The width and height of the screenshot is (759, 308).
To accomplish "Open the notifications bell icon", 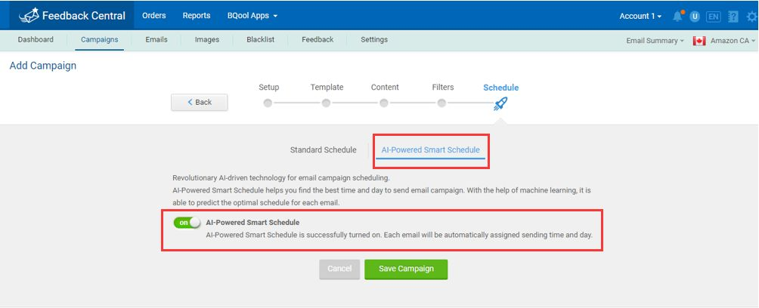I will pyautogui.click(x=678, y=16).
